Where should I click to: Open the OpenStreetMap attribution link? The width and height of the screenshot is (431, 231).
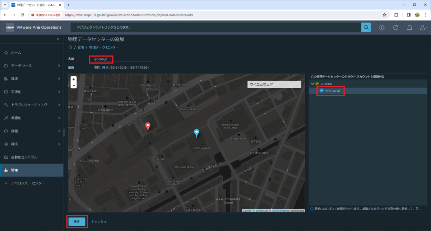281,211
